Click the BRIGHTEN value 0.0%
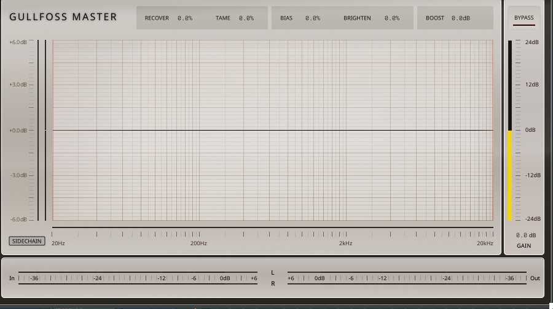553x309 pixels. coord(392,18)
